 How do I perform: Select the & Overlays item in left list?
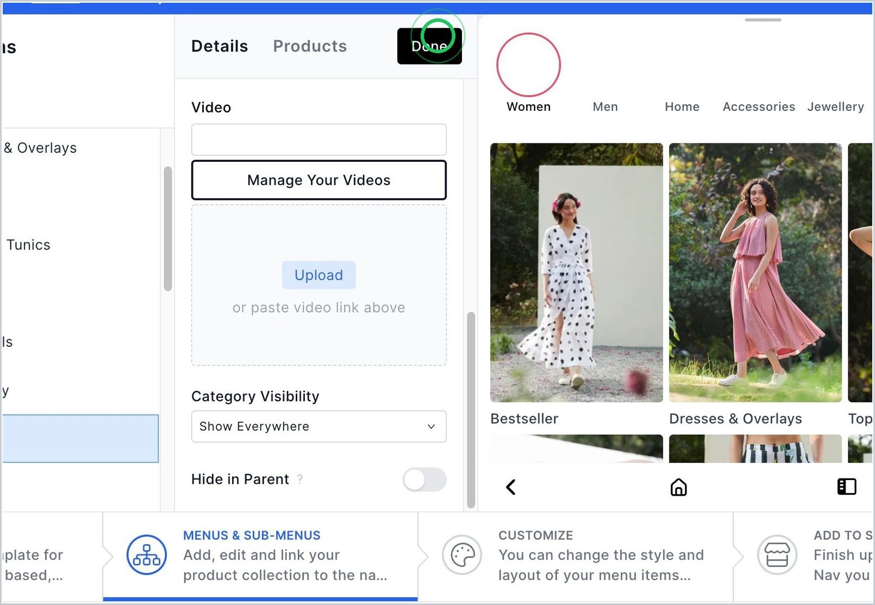coord(40,148)
